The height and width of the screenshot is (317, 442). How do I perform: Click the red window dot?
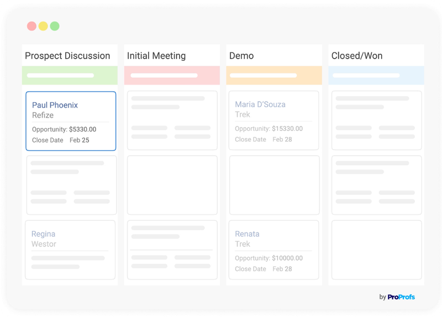[31, 26]
